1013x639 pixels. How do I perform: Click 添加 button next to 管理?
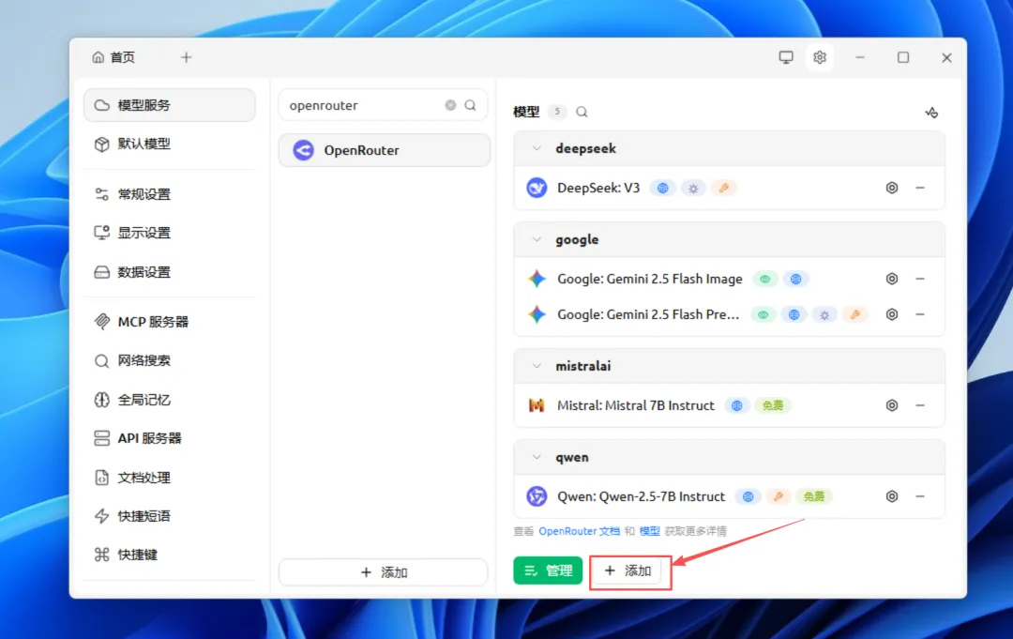pos(627,571)
